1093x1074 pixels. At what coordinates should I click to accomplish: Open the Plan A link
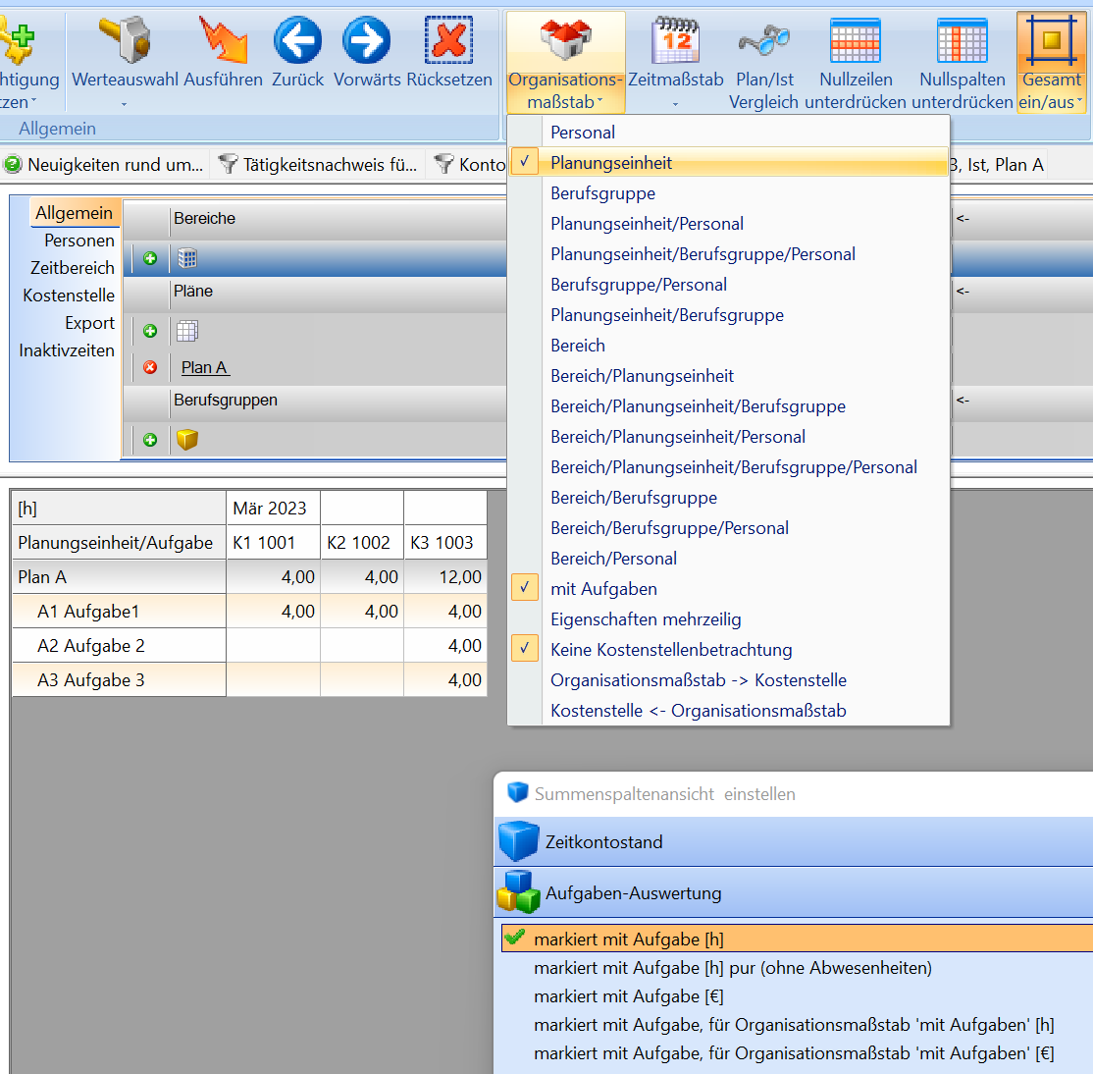coord(204,367)
